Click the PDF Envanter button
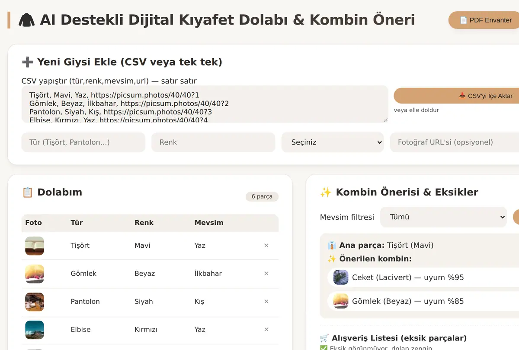This screenshot has width=519, height=350. click(x=484, y=20)
